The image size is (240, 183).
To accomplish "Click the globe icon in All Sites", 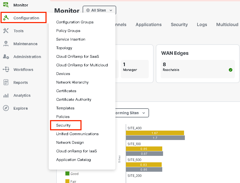I will click(88, 10).
